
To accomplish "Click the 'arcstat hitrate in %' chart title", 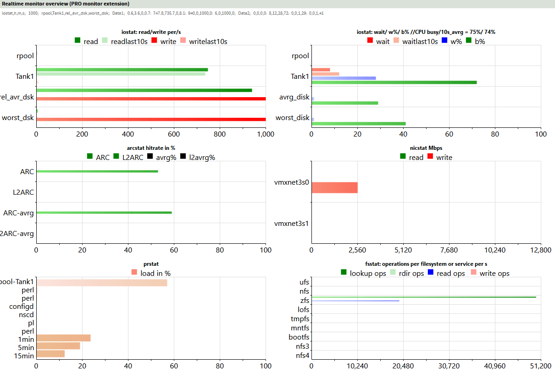I will (151, 148).
